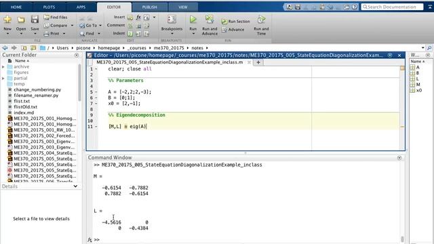The image size is (434, 244).
Task: Click the notes folder in path
Action: pyautogui.click(x=197, y=48)
